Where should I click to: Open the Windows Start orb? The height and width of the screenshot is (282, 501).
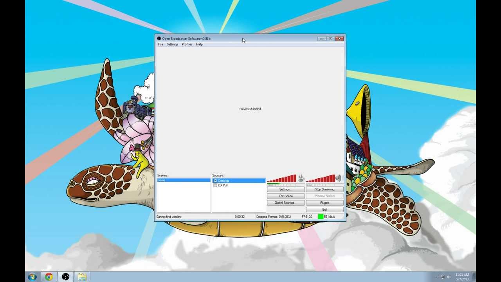[32, 277]
